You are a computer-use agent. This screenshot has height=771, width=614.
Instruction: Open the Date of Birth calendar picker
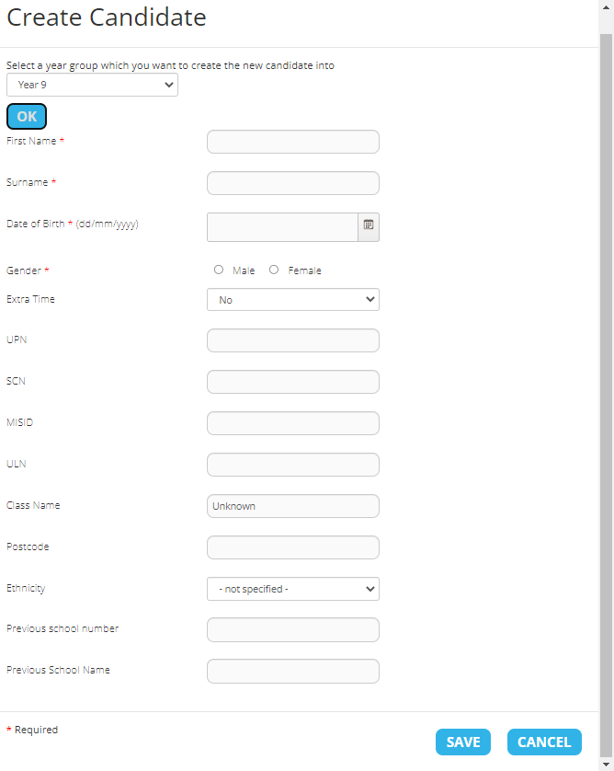369,224
